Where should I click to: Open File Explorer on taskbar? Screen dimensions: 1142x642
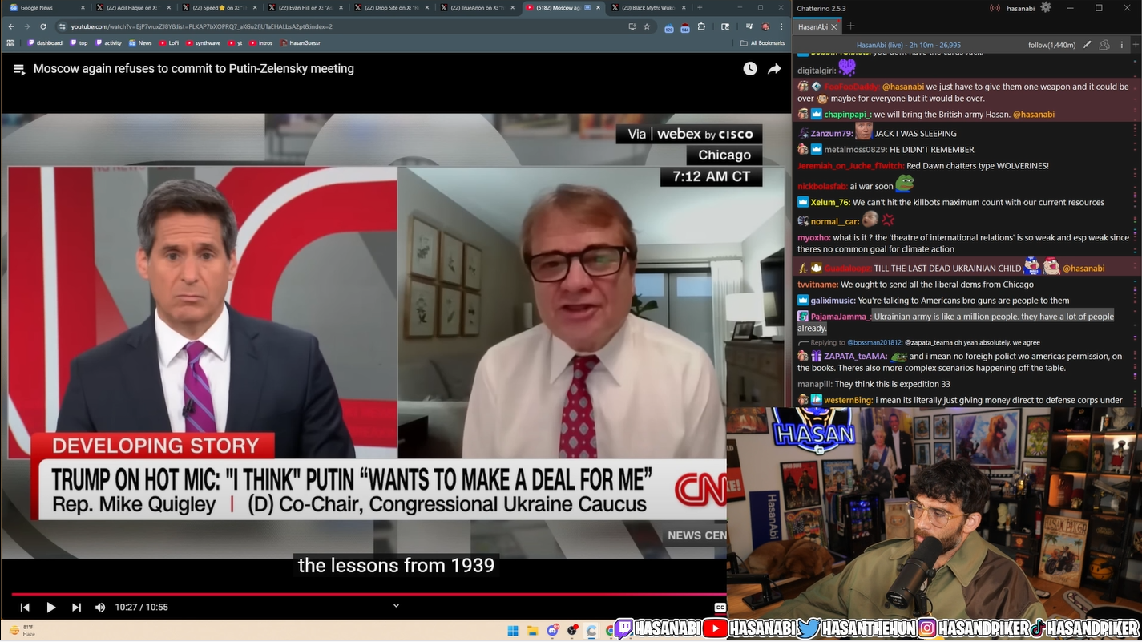(533, 631)
